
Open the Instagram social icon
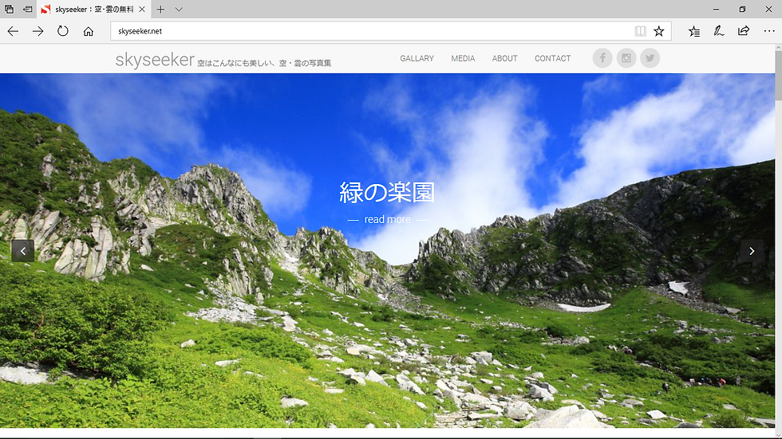pos(626,58)
